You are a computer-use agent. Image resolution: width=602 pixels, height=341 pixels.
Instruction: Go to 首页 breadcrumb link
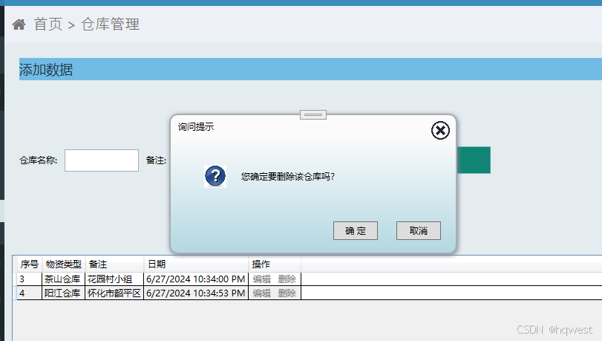click(48, 25)
